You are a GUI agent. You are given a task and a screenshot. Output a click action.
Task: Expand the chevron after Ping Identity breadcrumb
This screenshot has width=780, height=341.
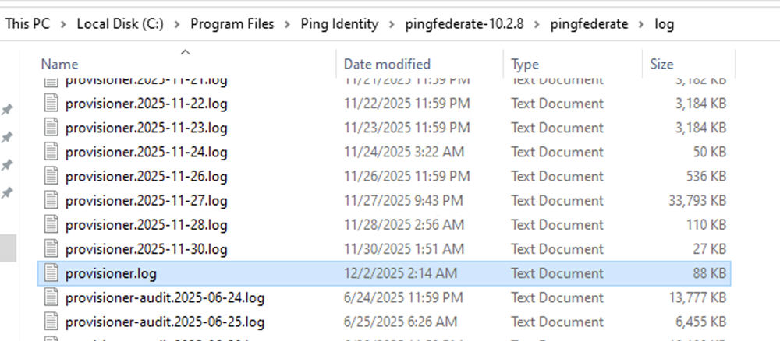pos(391,24)
